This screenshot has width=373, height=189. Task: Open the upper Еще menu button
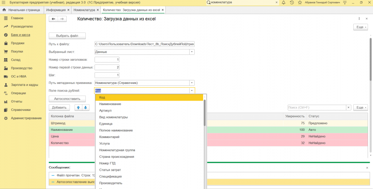tap(361, 27)
